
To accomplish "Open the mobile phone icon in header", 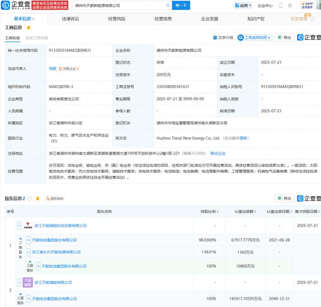I will click(x=281, y=6).
